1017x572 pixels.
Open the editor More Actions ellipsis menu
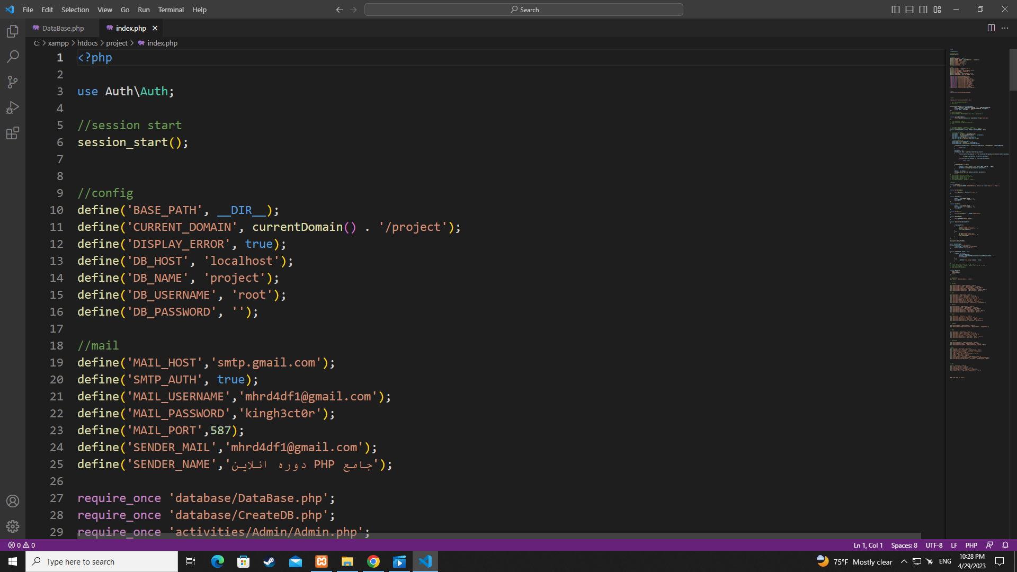point(1005,28)
